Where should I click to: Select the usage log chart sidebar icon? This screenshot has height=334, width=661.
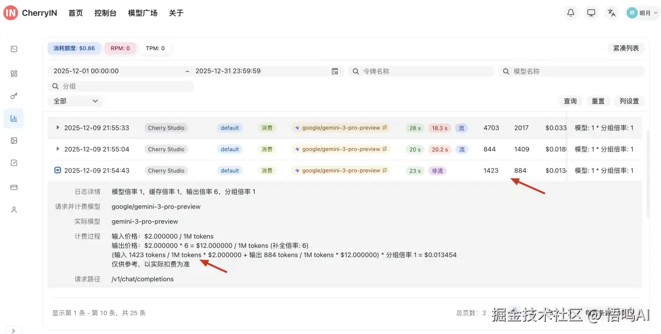click(14, 118)
